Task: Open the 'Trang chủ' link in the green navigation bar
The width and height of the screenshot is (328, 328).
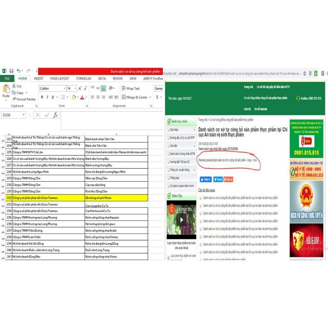Action: [x=248, y=87]
